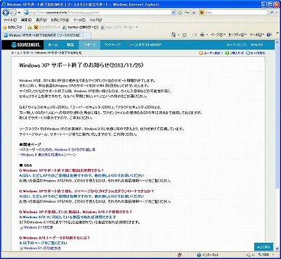The width and height of the screenshot is (281, 259).
Task: Open the ヘルプ(H) menu
Action: click(96, 20)
